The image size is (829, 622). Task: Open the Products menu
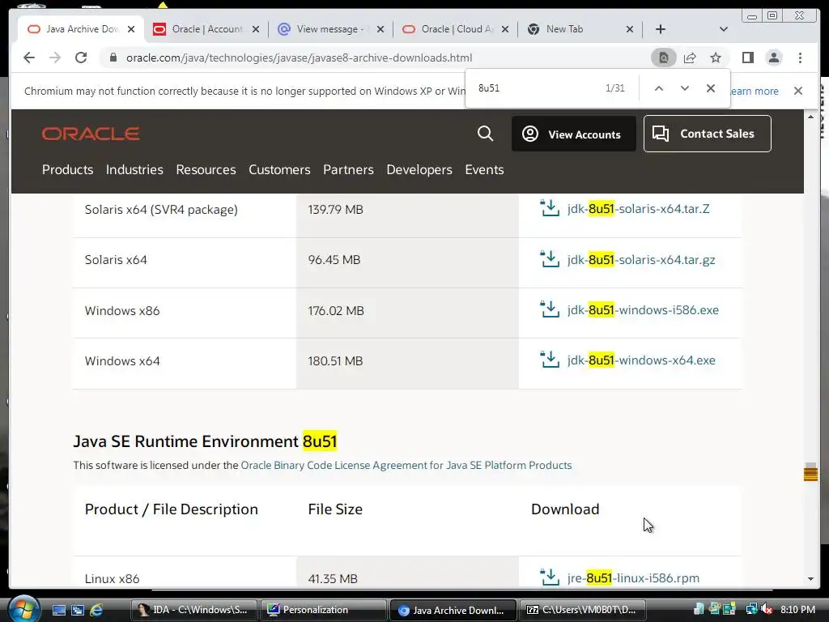[68, 170]
